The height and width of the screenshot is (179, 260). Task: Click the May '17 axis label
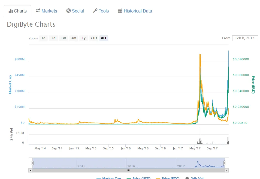(195, 148)
